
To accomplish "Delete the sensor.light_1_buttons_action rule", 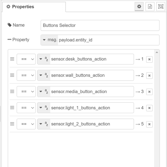I will pyautogui.click(x=149, y=108).
